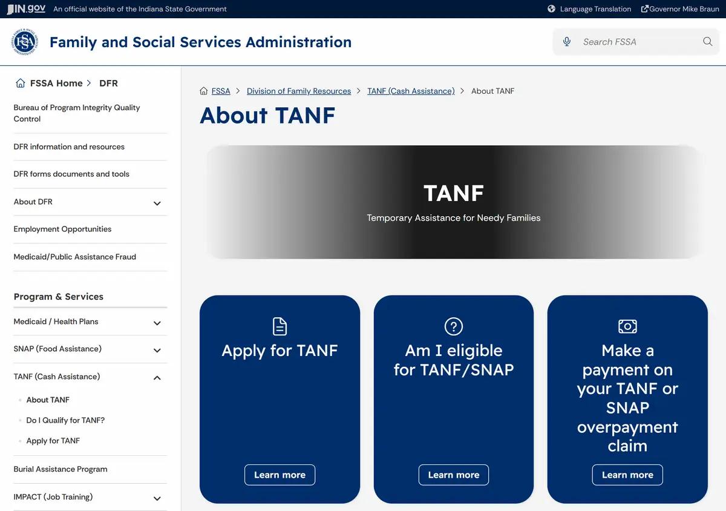Click the document icon on the Apply for TANF card

coord(280,326)
